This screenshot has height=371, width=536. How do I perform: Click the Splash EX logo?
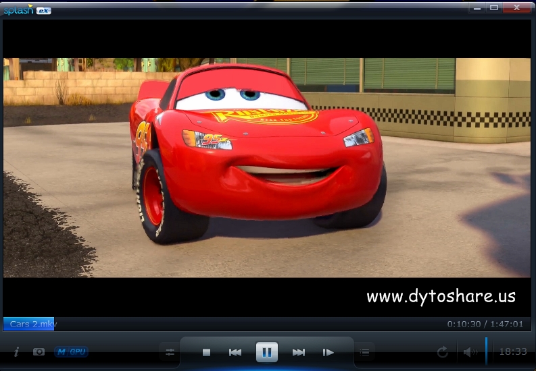coord(27,10)
